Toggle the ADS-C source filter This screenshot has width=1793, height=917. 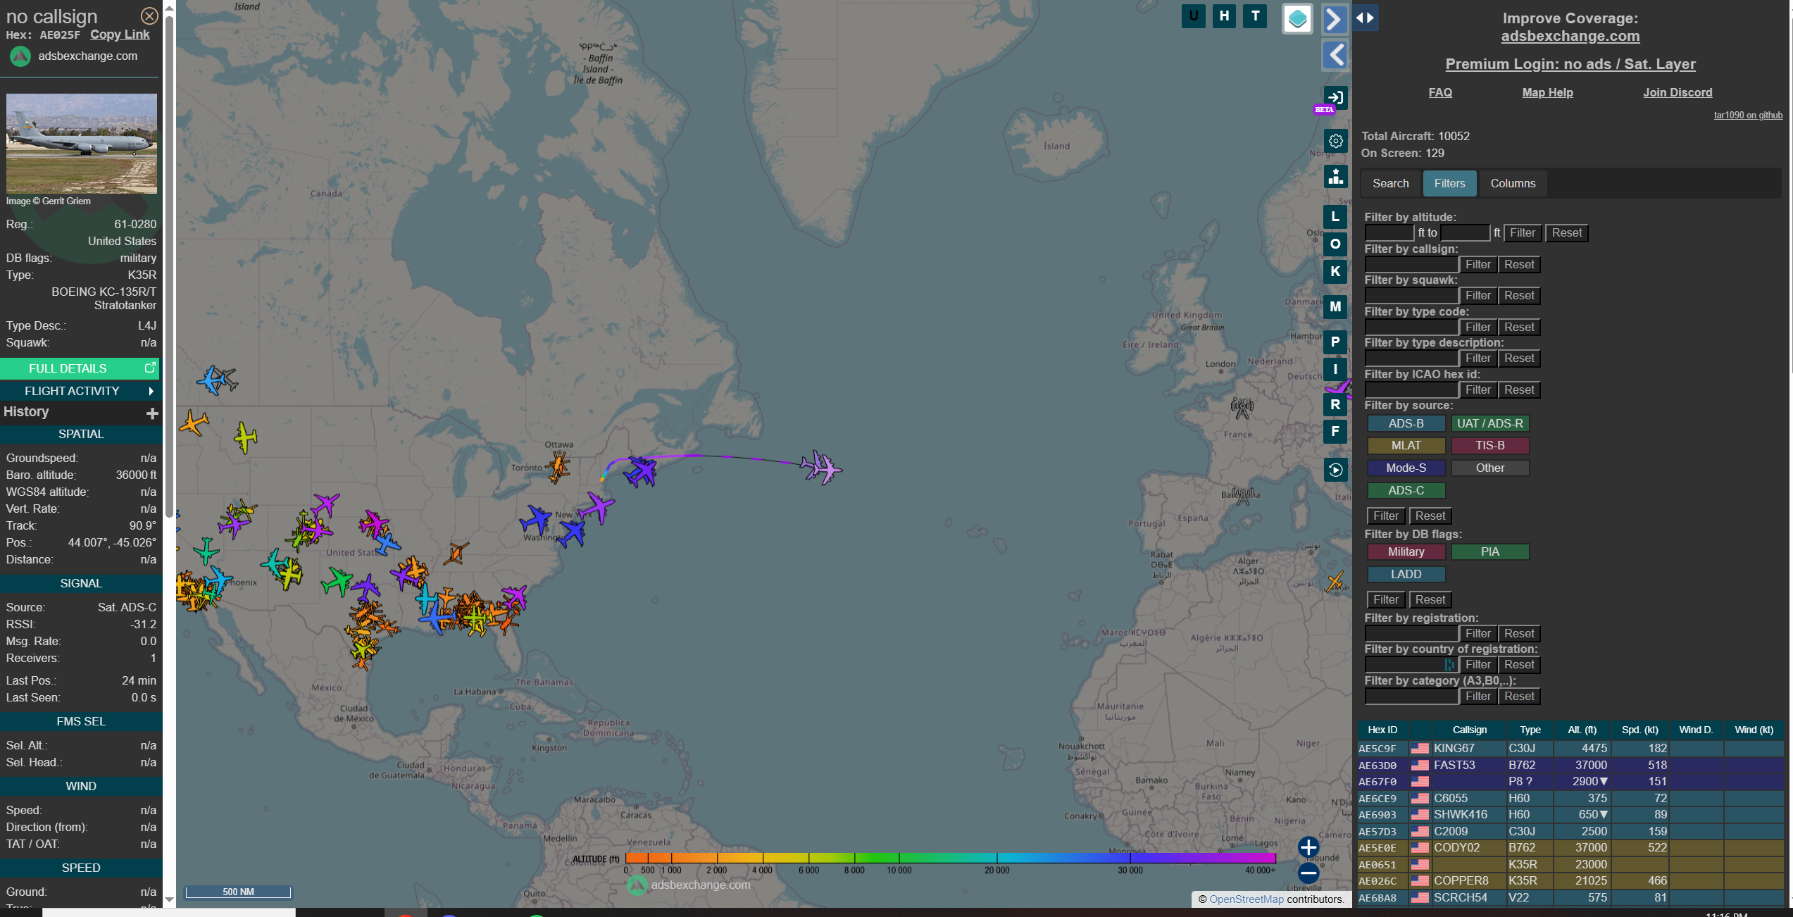tap(1406, 491)
